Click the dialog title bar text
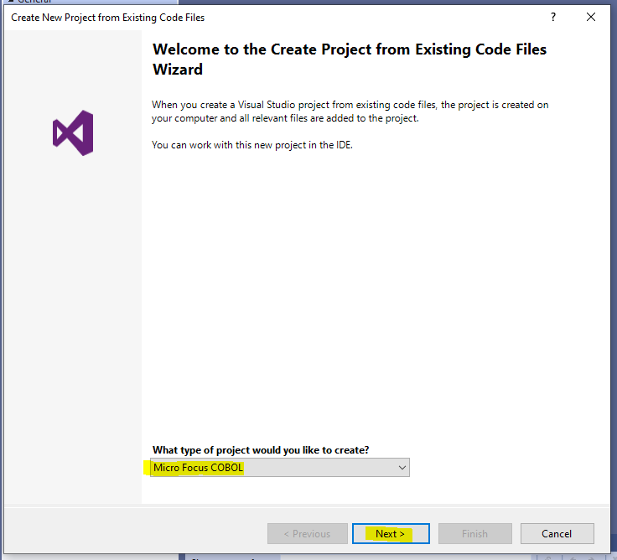This screenshot has width=617, height=560. tap(107, 17)
